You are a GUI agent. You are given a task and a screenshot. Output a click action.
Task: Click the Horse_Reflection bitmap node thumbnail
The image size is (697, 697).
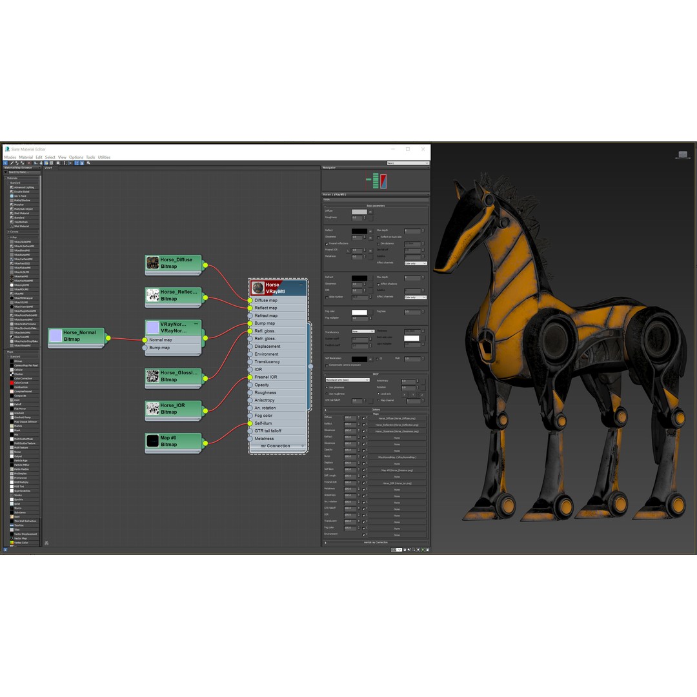pyautogui.click(x=153, y=295)
